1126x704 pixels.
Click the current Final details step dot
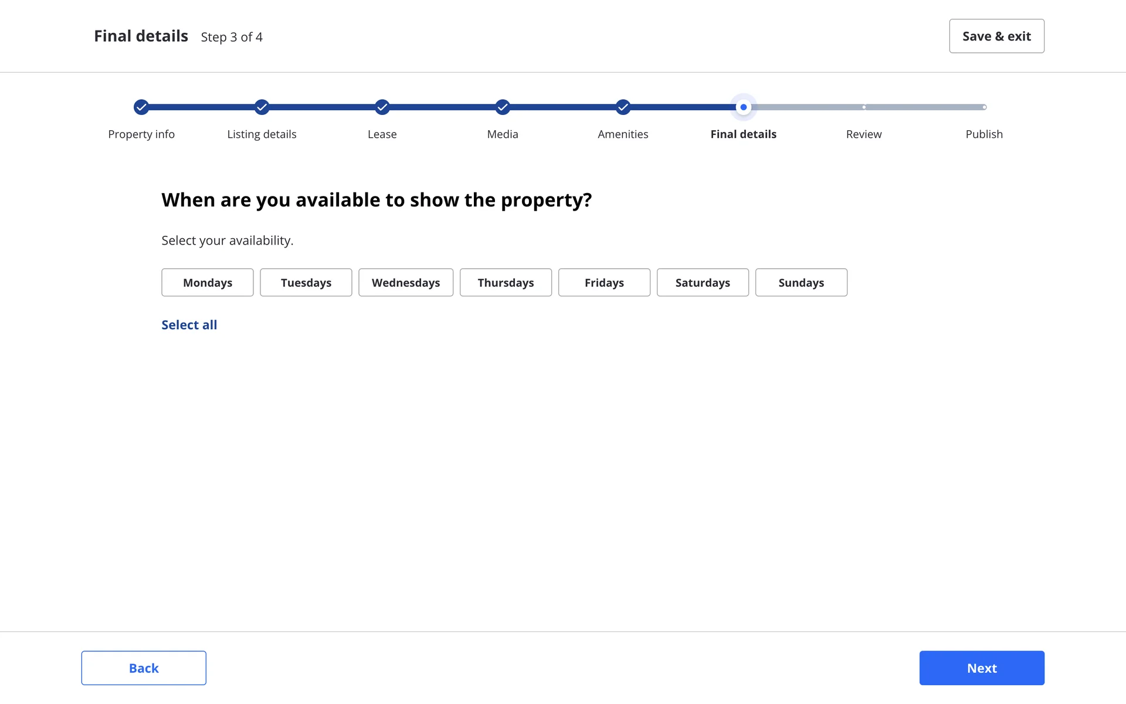click(744, 107)
